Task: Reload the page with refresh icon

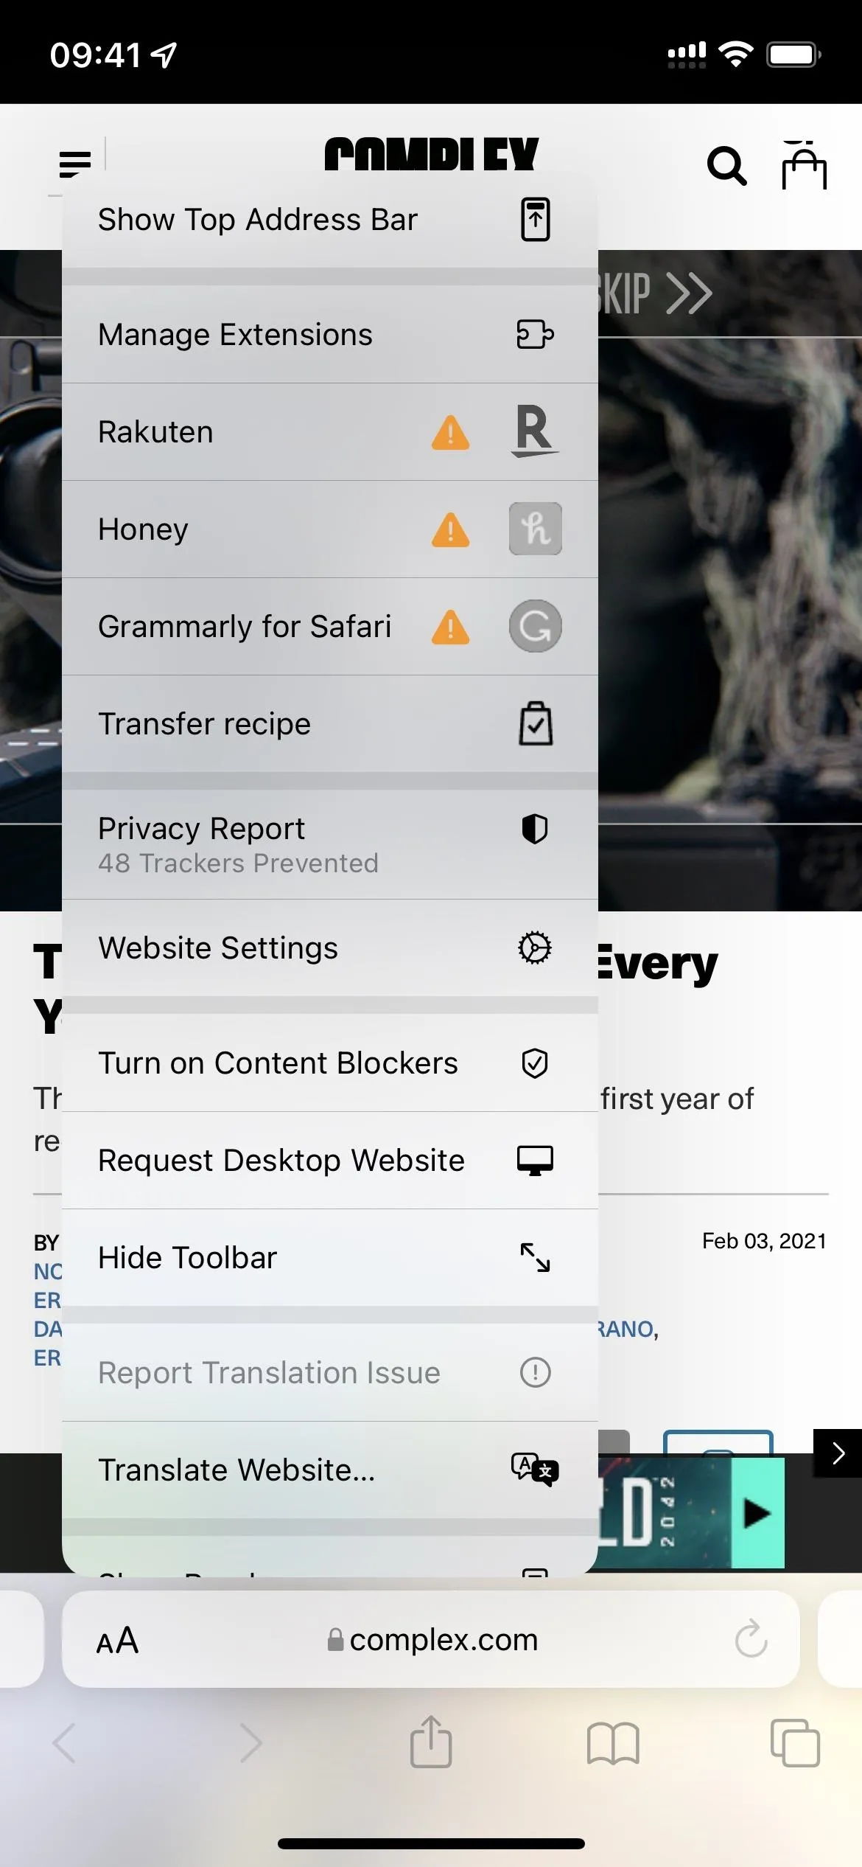Action: coord(751,1639)
